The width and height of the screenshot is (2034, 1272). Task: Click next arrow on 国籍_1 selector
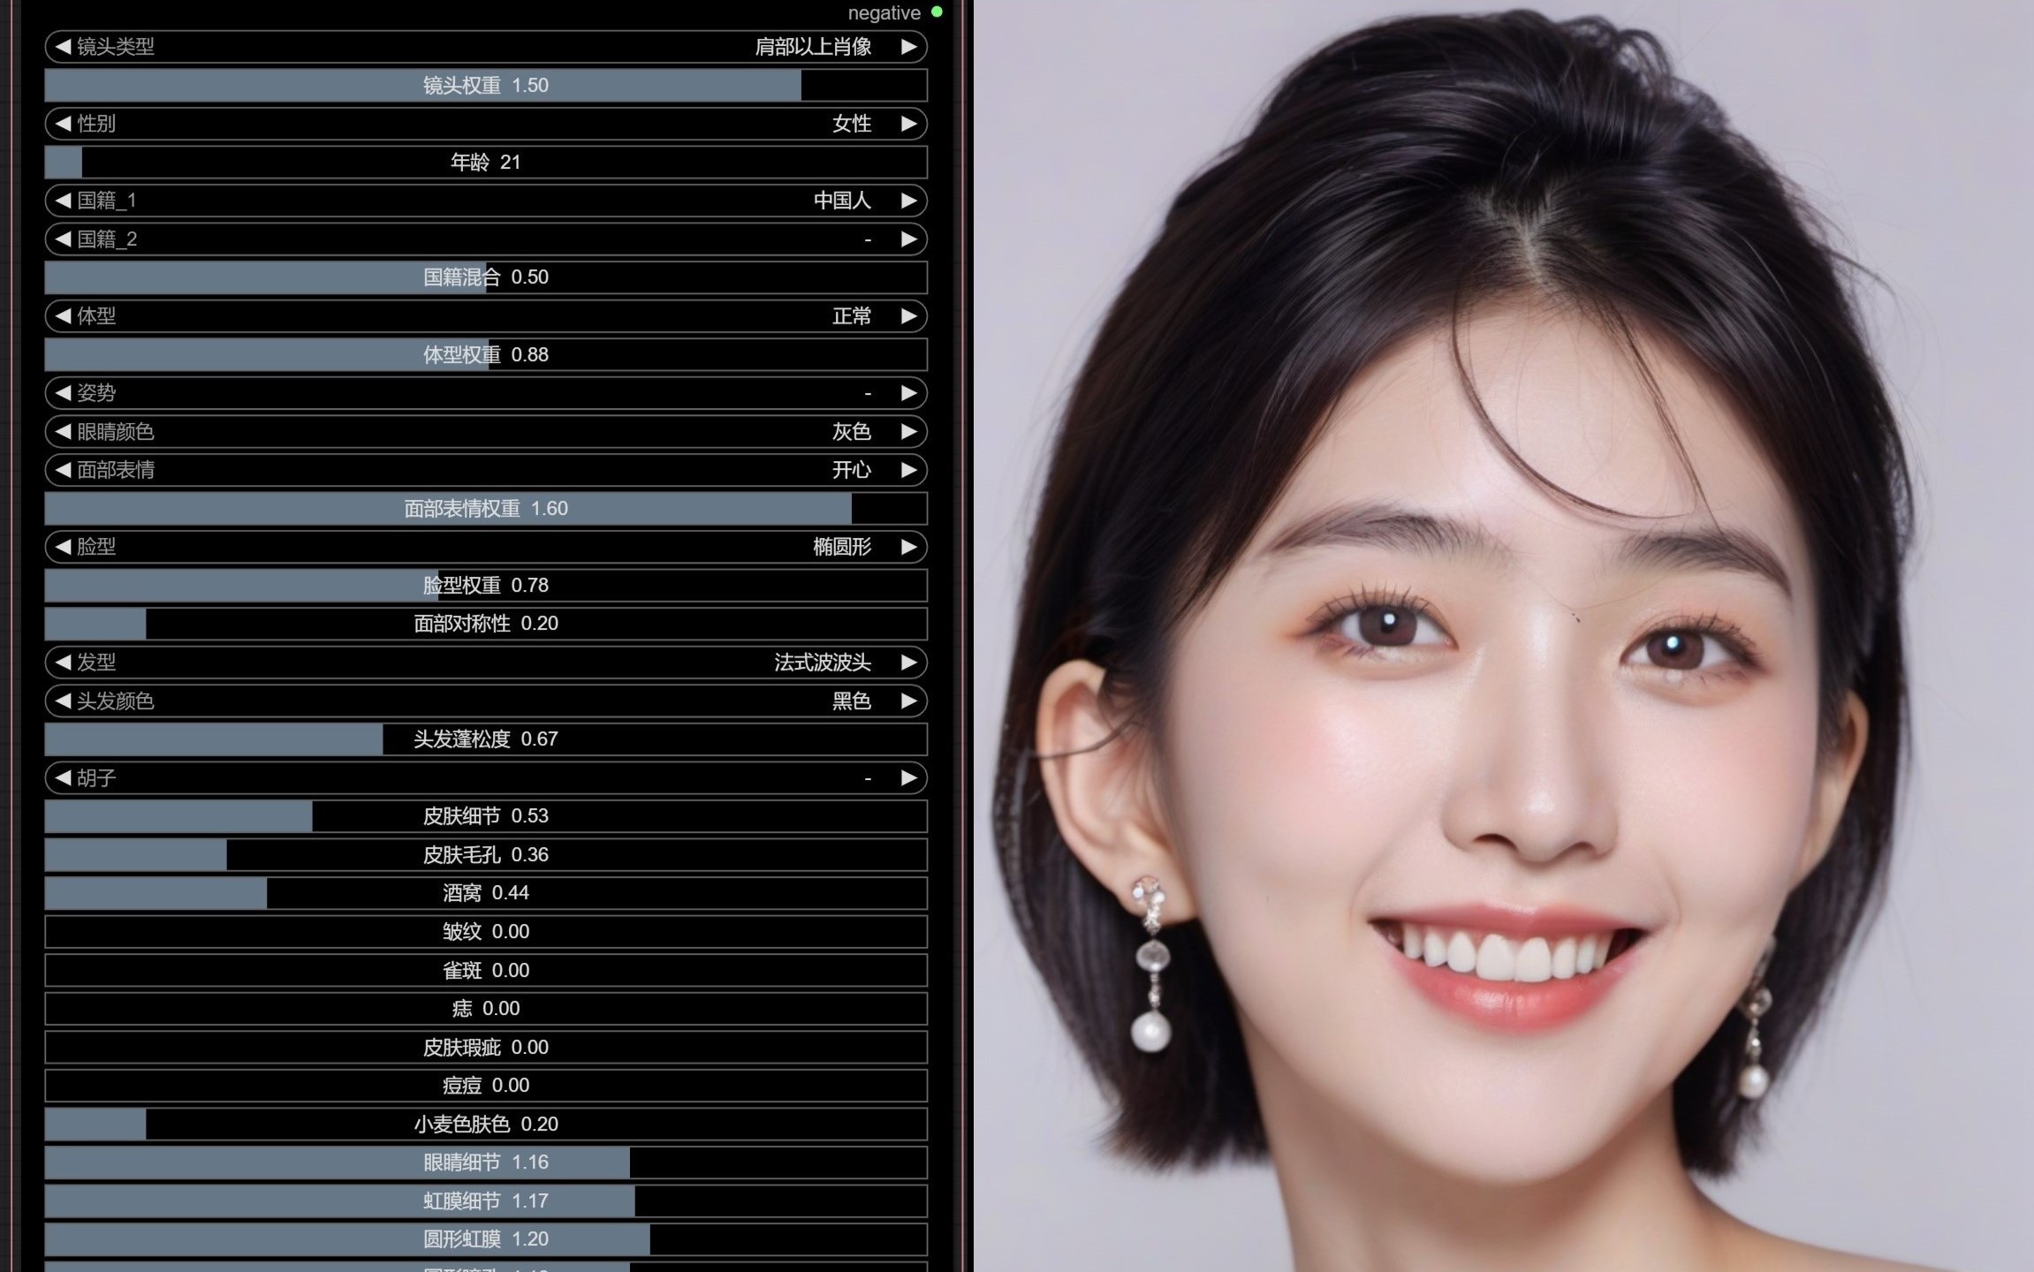tap(908, 201)
